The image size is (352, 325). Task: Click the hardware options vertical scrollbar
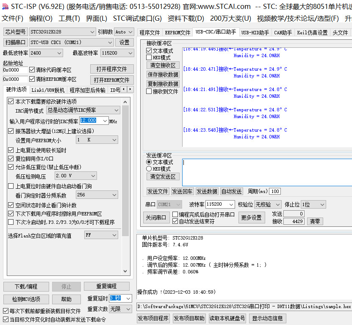(125, 187)
